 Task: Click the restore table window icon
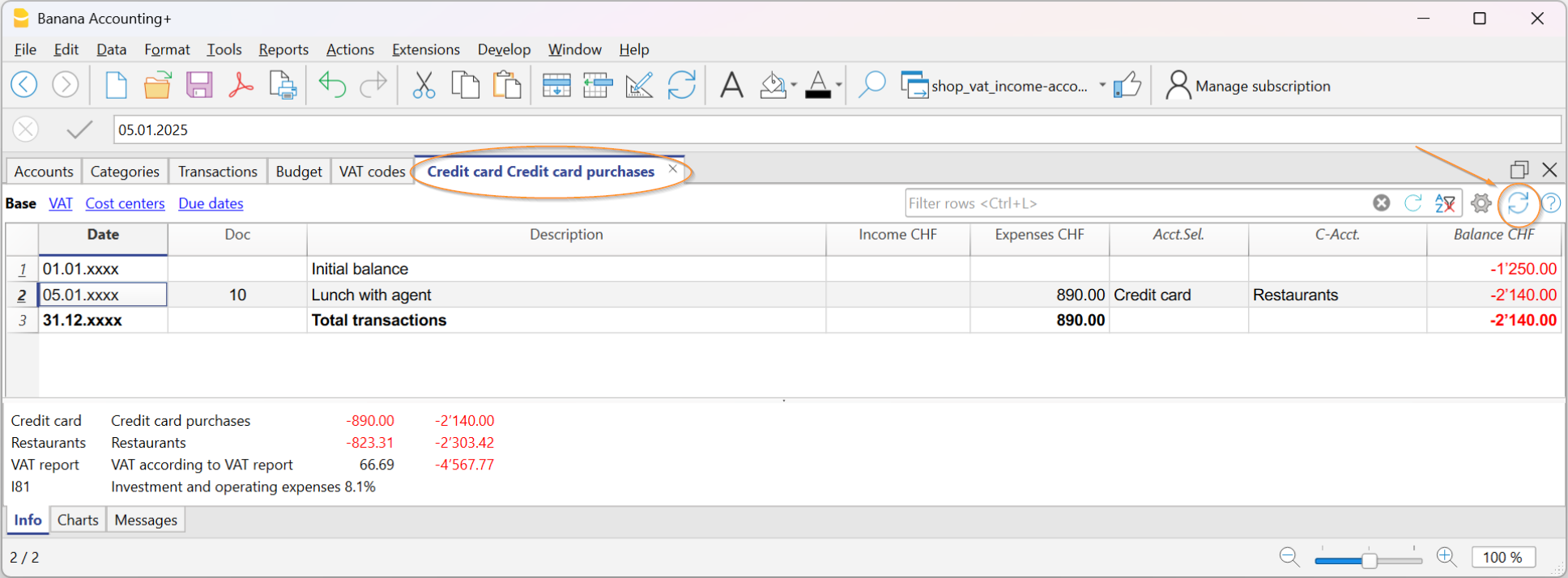tap(1519, 169)
